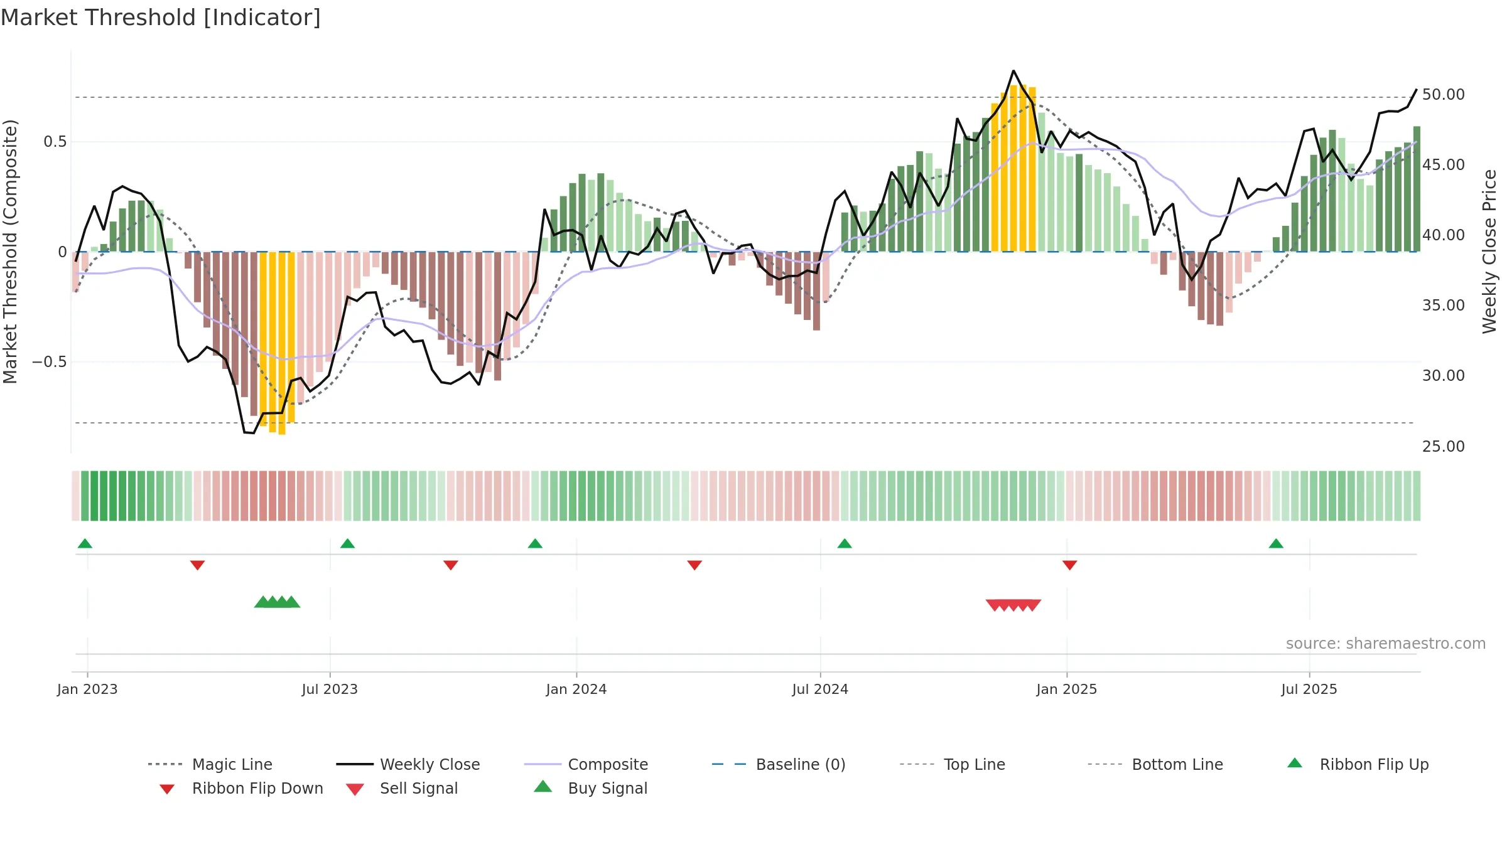Click the 25.00 price axis label
The width and height of the screenshot is (1507, 847).
1444,447
